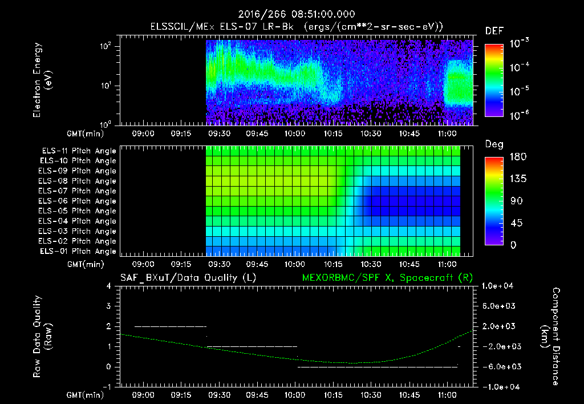Viewport: 584px width, 404px height.
Task: Click the 10^2 tick on Electron Energy axis
Action: [x=106, y=47]
